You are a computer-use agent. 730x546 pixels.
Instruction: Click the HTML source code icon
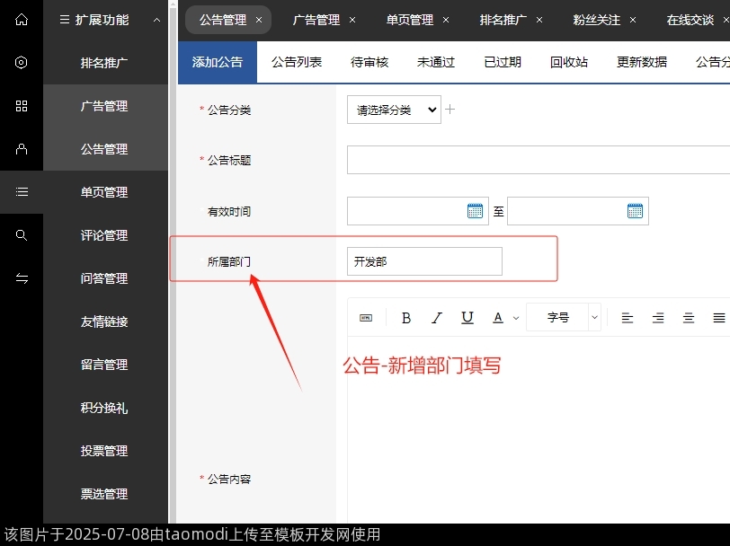(x=366, y=318)
